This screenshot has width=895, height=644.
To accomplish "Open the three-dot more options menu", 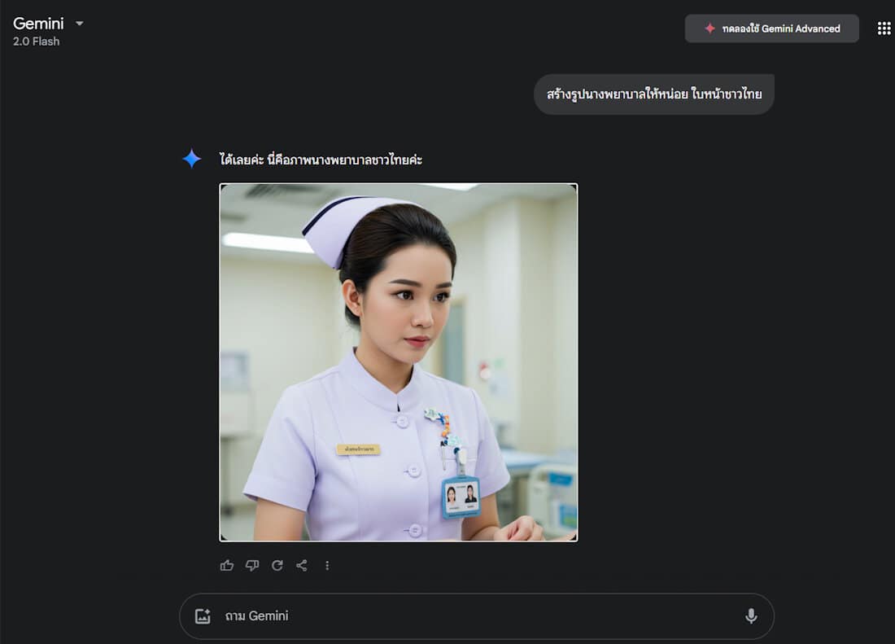I will tap(327, 565).
